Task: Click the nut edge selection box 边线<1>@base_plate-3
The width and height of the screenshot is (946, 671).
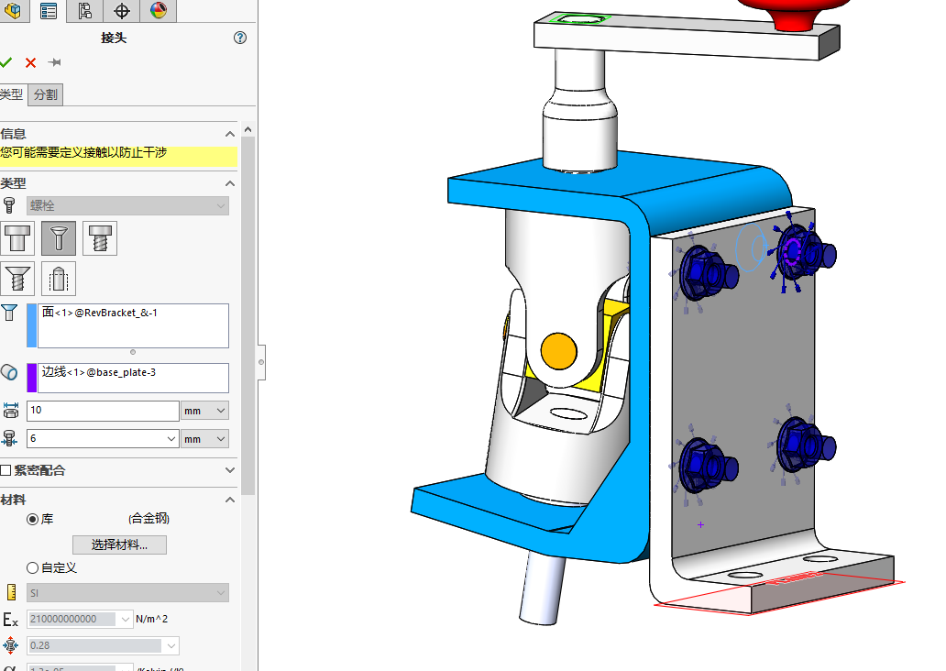Action: click(133, 378)
